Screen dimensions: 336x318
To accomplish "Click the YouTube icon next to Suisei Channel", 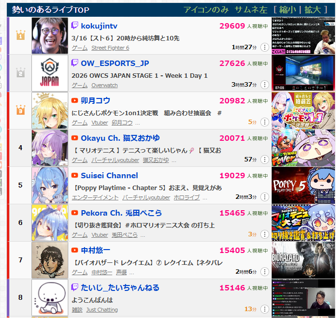I will [x=75, y=175].
